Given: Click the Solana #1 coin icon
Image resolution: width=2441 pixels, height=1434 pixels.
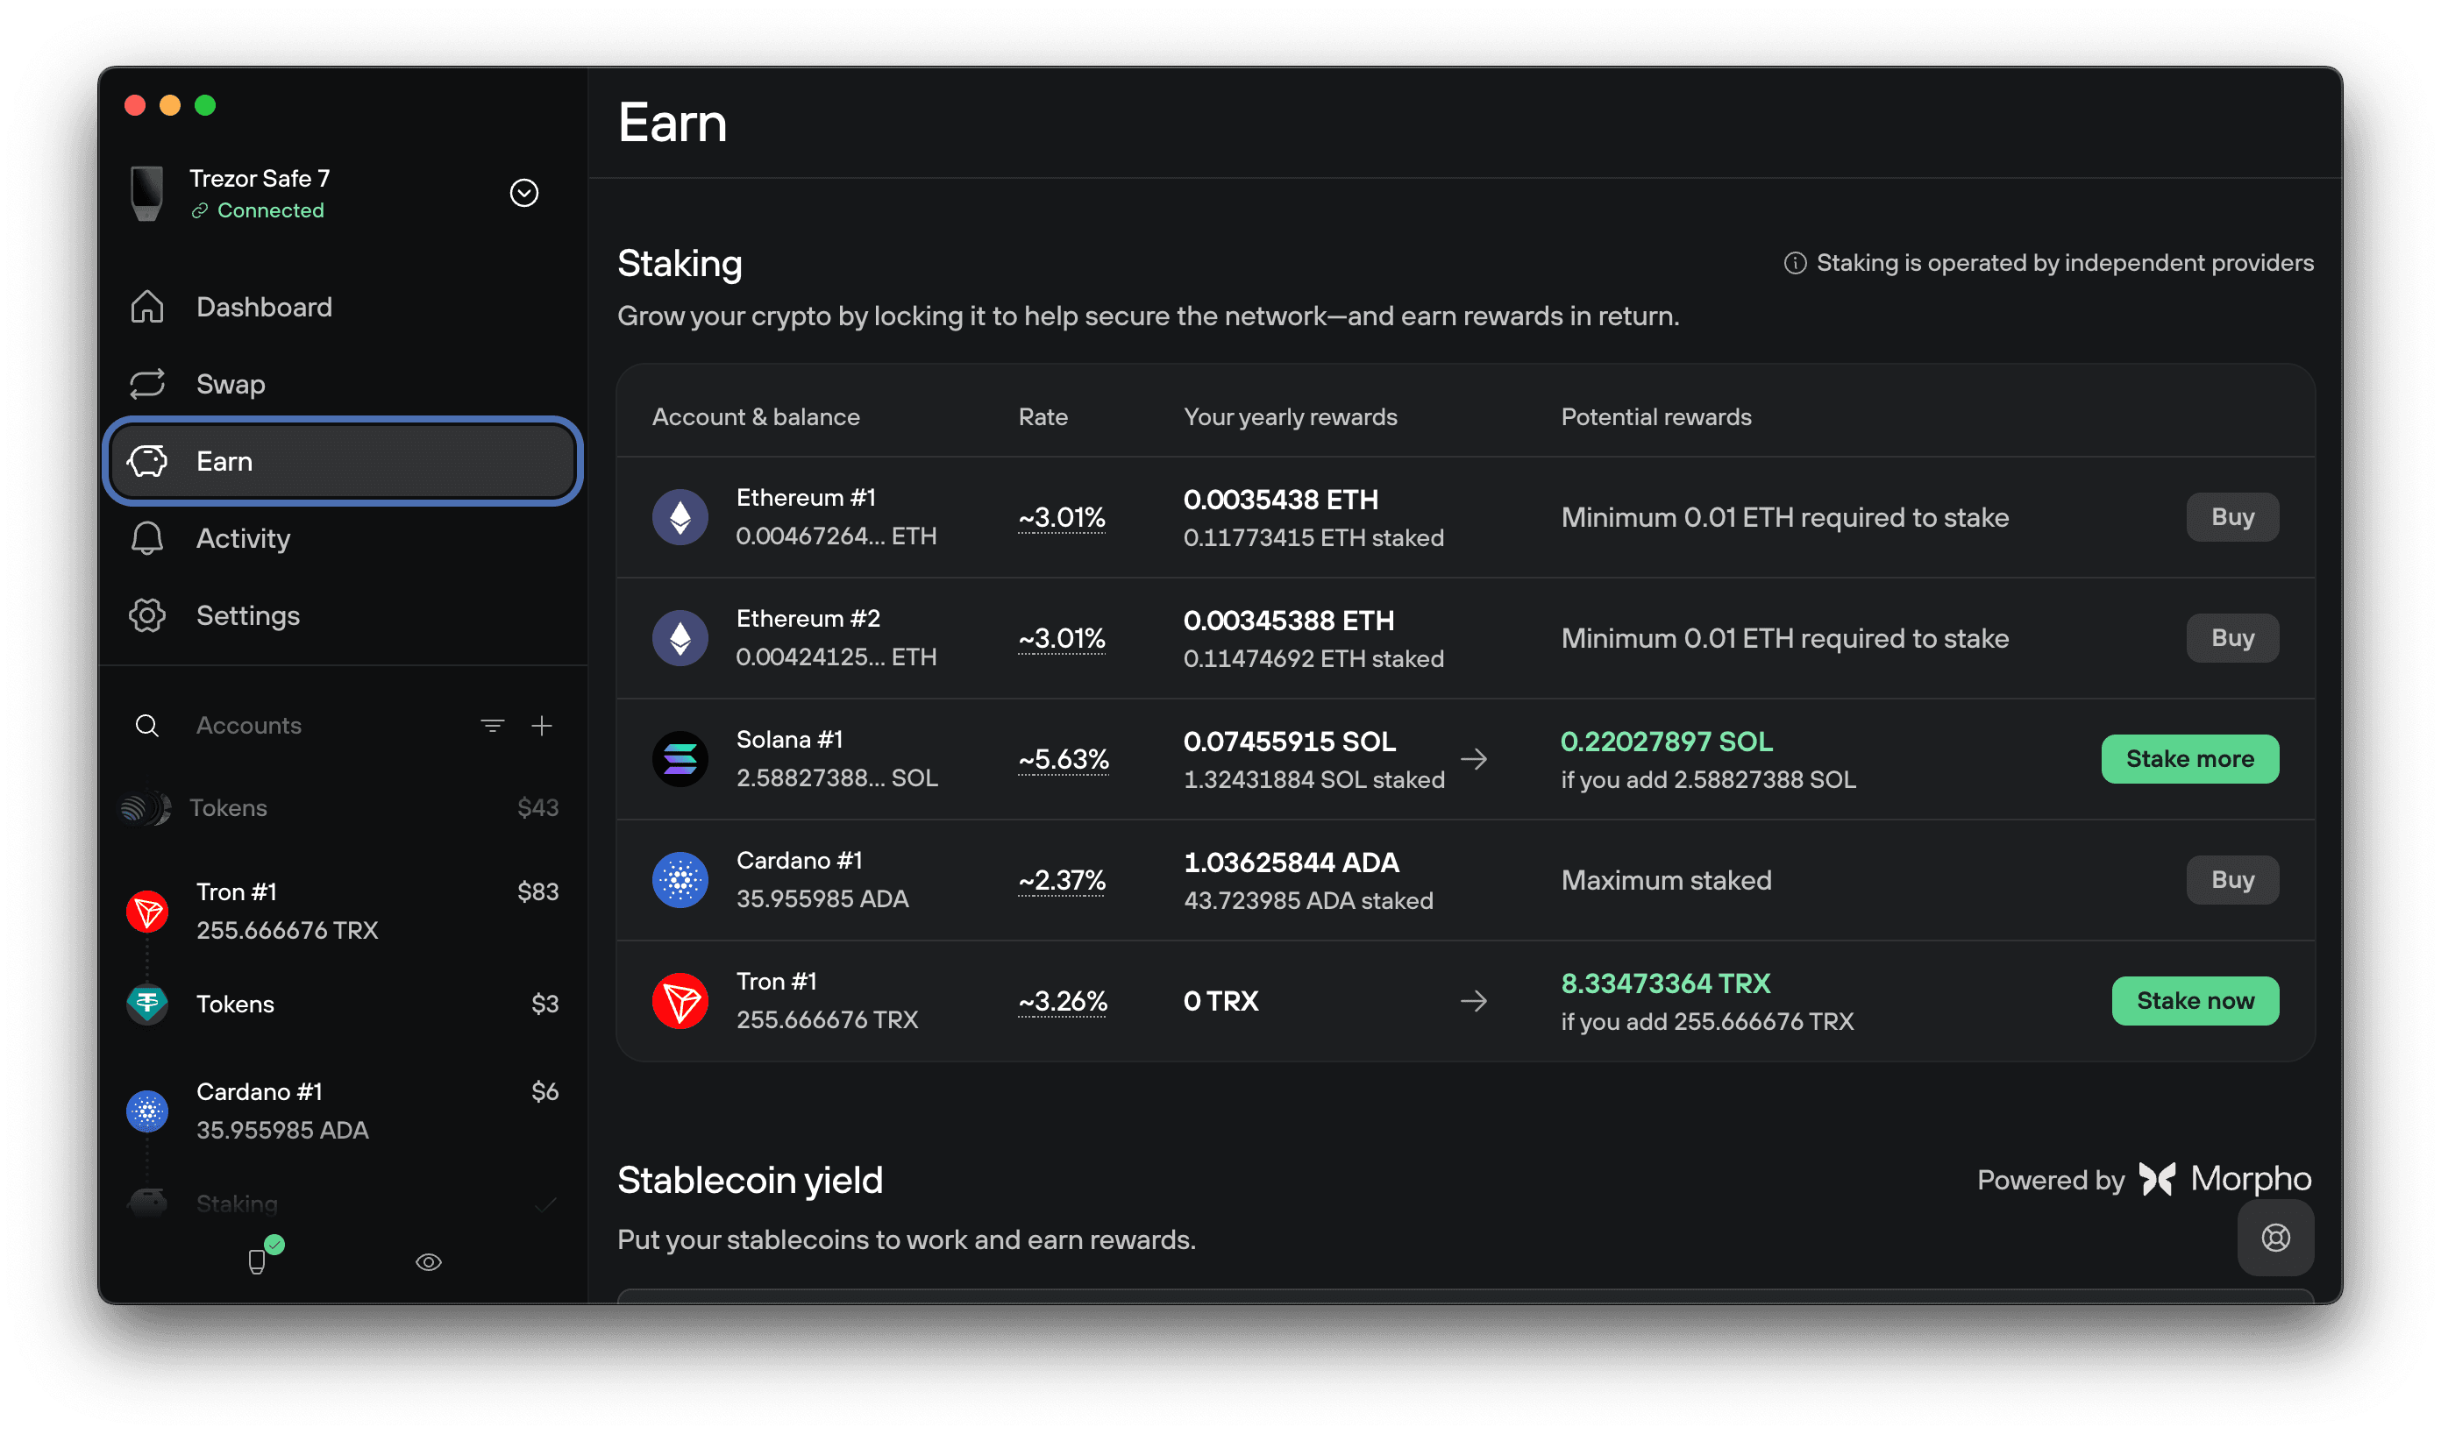Looking at the screenshot, I should [680, 759].
